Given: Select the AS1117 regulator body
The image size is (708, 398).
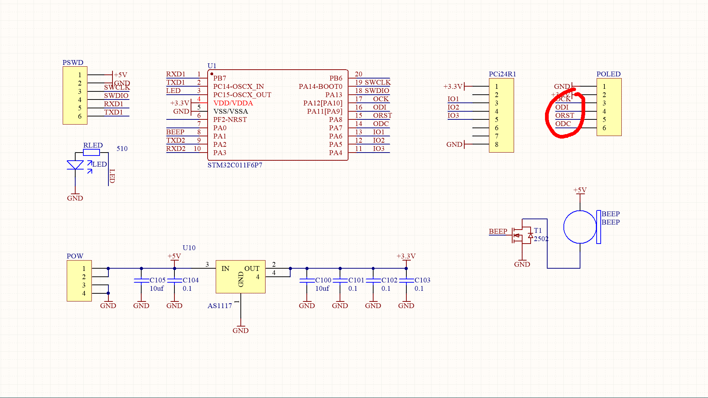Looking at the screenshot, I should tap(240, 277).
